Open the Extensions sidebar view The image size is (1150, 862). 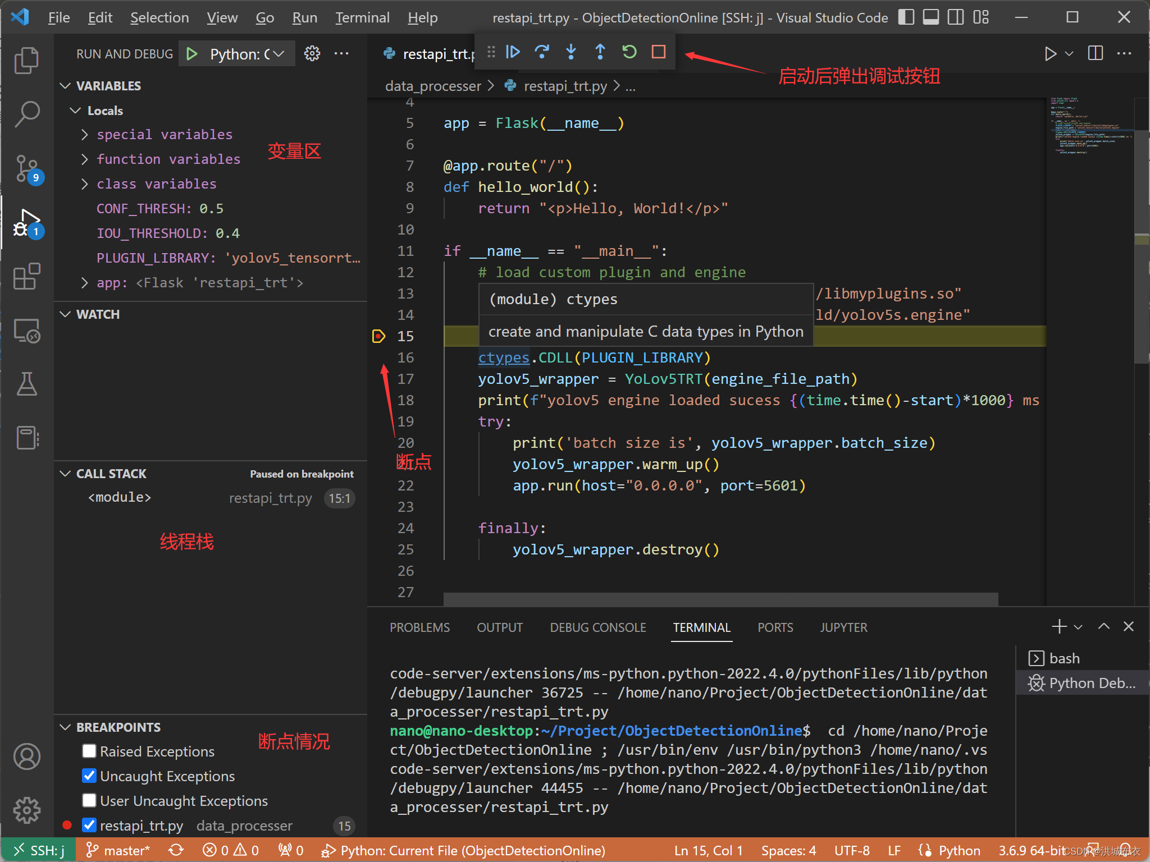coord(27,276)
